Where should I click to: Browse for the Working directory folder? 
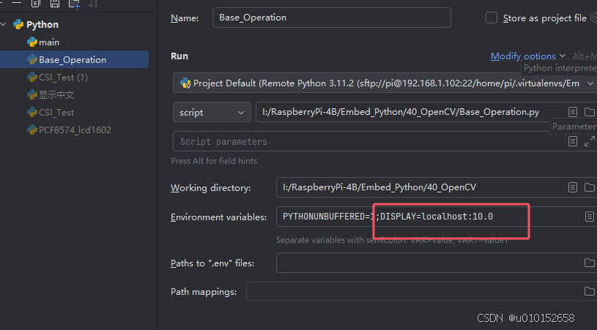pos(590,187)
